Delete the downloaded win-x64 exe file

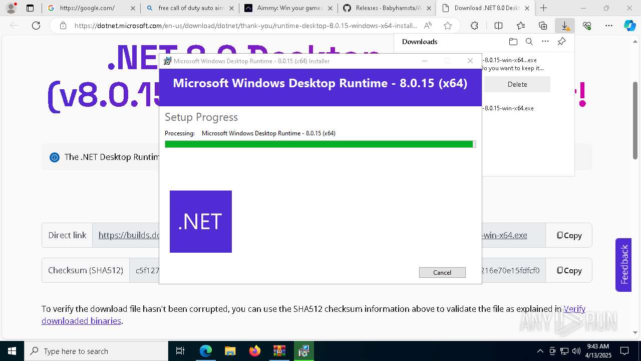point(517,84)
